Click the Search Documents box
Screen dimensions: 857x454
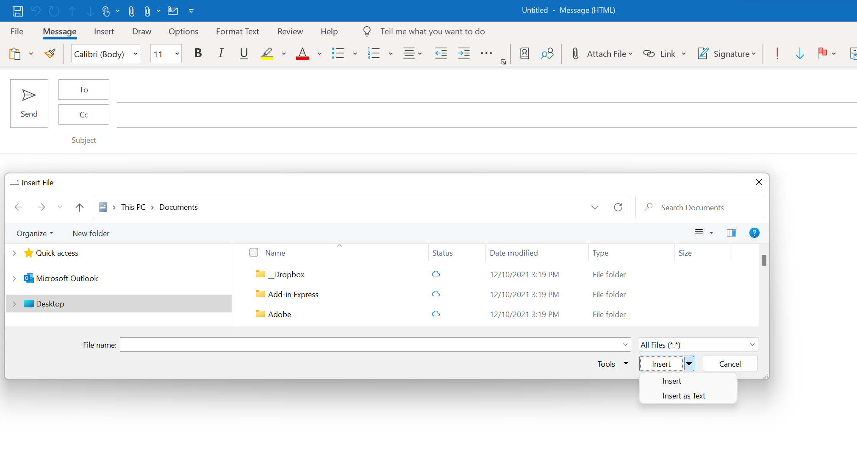(x=700, y=207)
